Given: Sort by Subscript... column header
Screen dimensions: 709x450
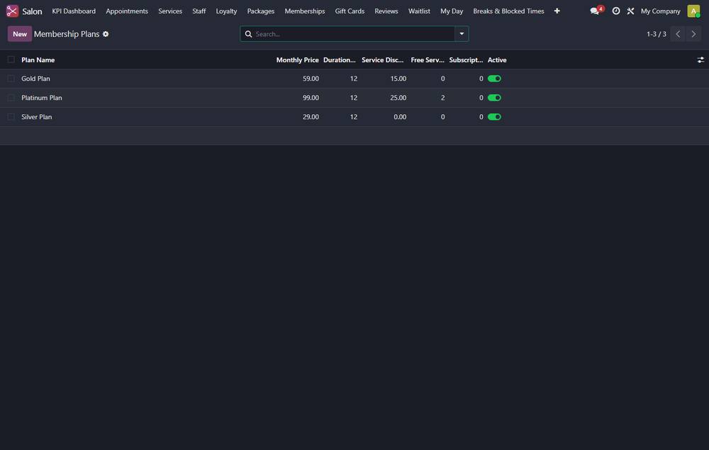Looking at the screenshot, I should coord(466,60).
